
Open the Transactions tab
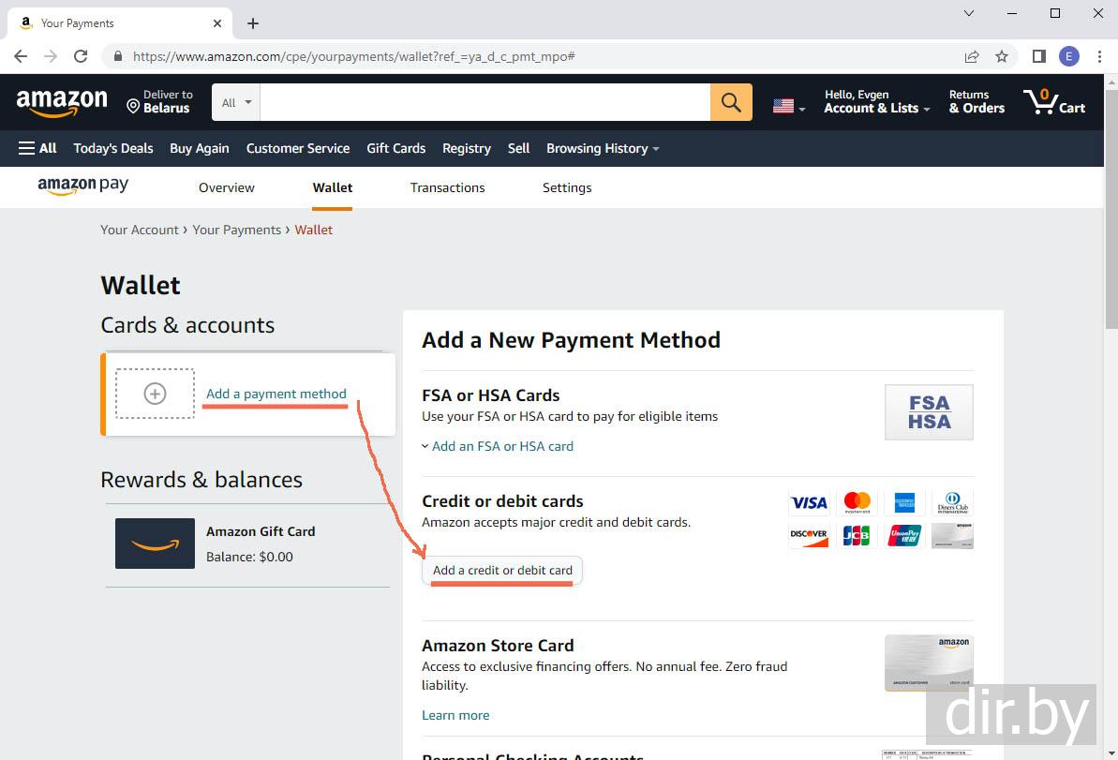(x=447, y=187)
